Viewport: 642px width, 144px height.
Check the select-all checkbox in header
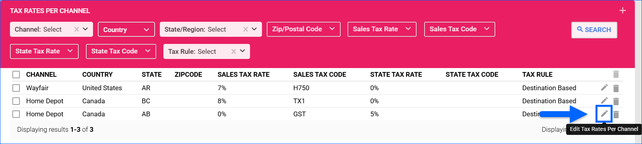click(x=16, y=74)
